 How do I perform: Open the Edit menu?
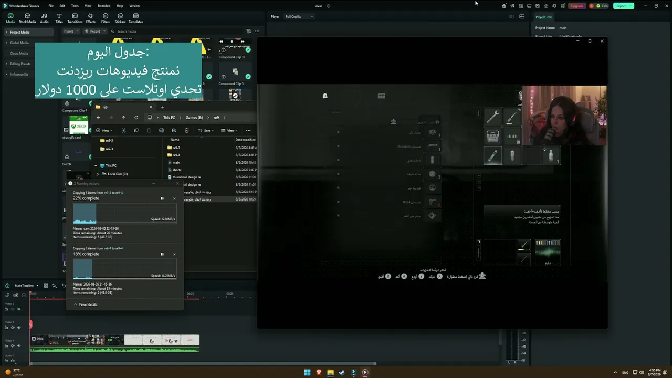[62, 6]
